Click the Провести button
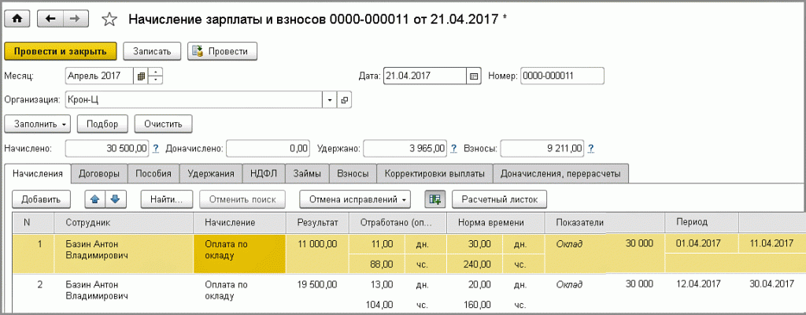Viewport: 806px width, 315px height. 222,51
